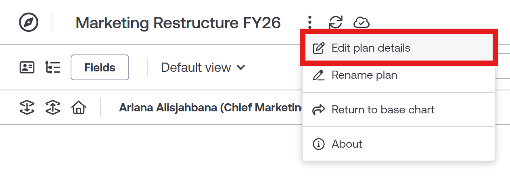Click the cloud saved status icon
The height and width of the screenshot is (184, 510).
pyautogui.click(x=362, y=23)
